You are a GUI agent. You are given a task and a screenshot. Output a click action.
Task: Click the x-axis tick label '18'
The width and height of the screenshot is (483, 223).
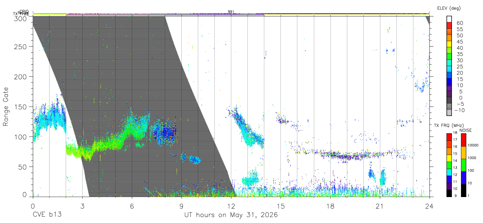(x=330, y=206)
